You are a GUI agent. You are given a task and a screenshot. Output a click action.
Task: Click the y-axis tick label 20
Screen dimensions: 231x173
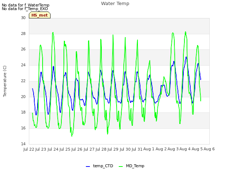point(23,97)
